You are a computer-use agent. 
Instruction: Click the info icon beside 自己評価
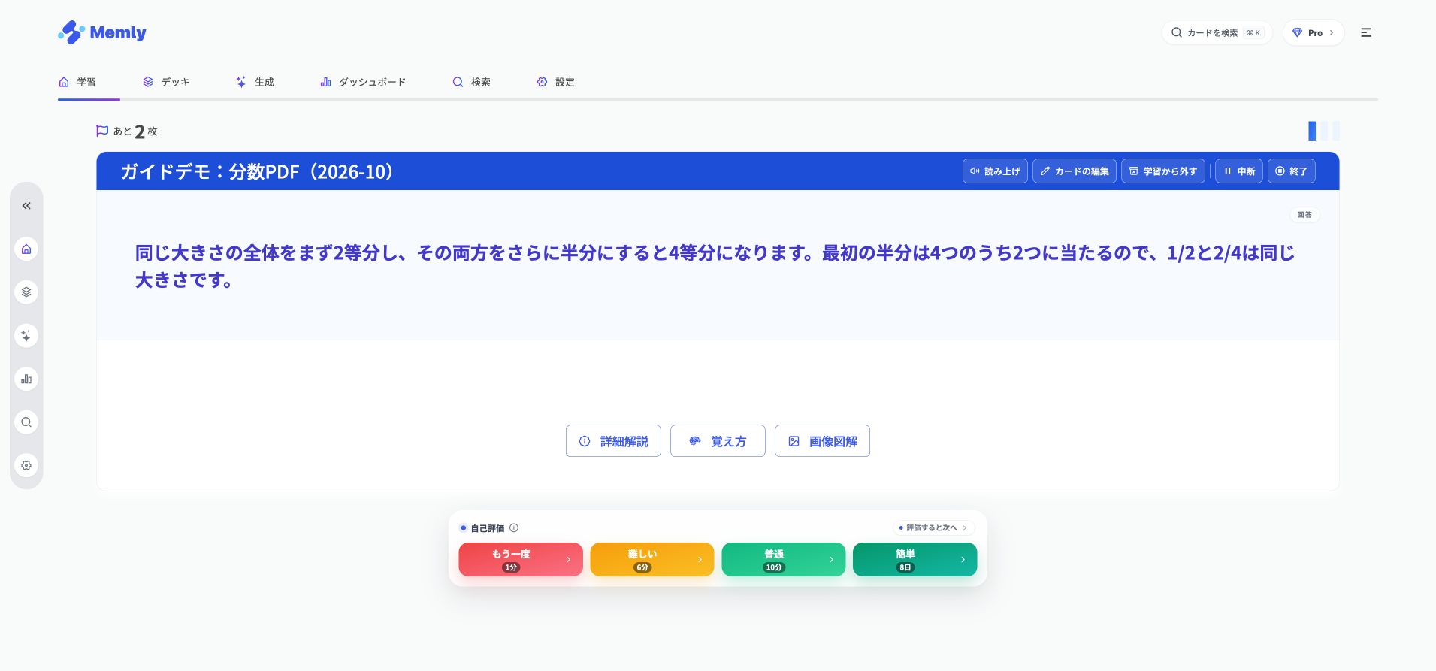point(514,528)
